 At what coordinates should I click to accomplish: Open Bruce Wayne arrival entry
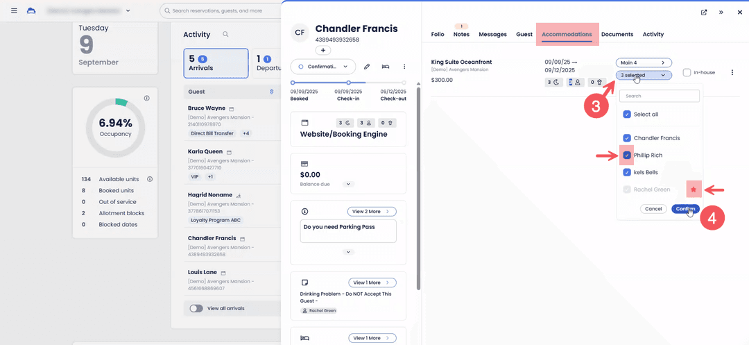207,108
